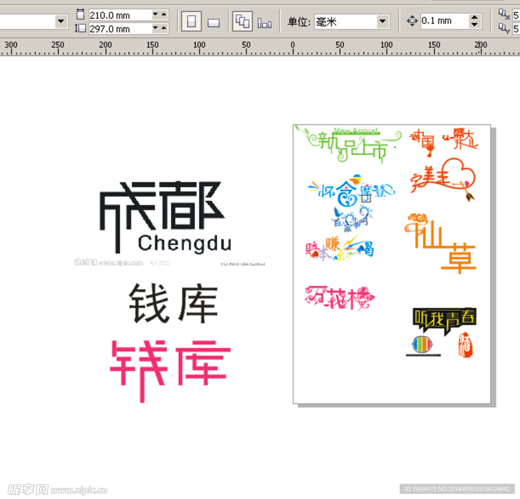
Task: Select the orange 仙草 artwork on page
Action: tap(442, 243)
